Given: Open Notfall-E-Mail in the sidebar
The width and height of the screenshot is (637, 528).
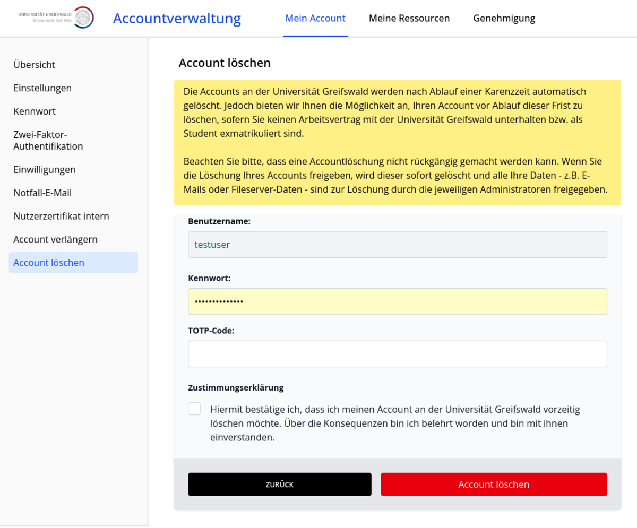Looking at the screenshot, I should point(42,193).
